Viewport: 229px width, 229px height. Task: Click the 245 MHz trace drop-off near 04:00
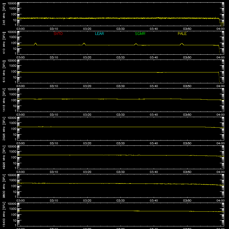pyautogui.click(x=220, y=22)
